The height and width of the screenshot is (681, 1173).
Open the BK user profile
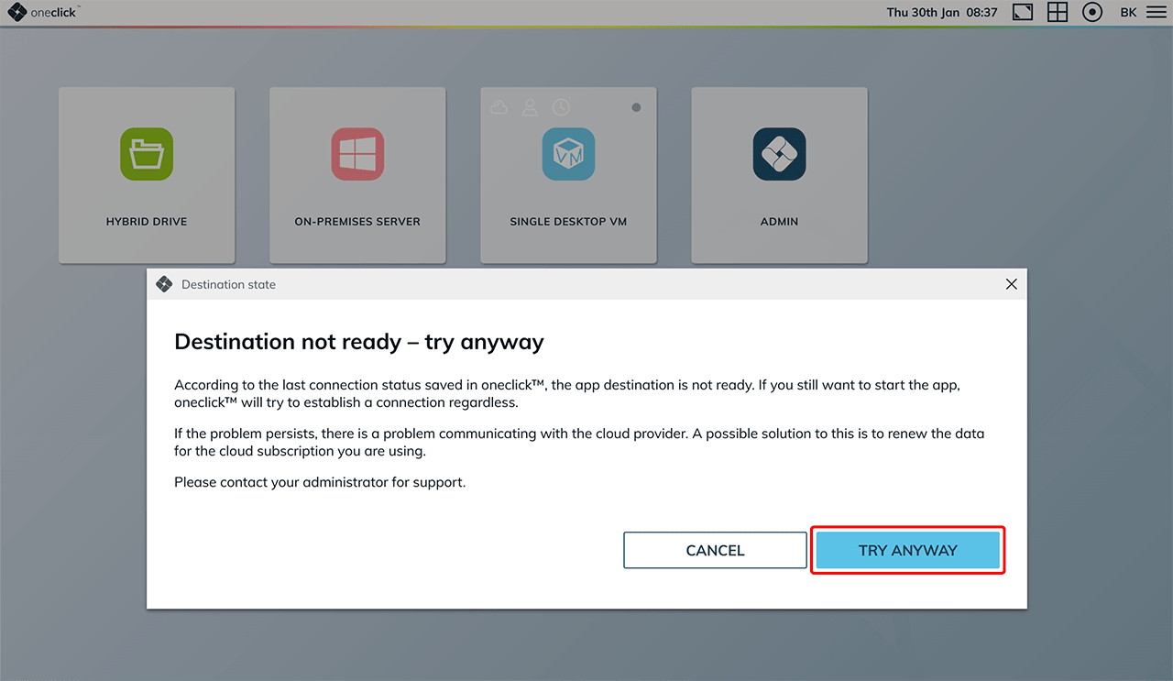pyautogui.click(x=1128, y=13)
